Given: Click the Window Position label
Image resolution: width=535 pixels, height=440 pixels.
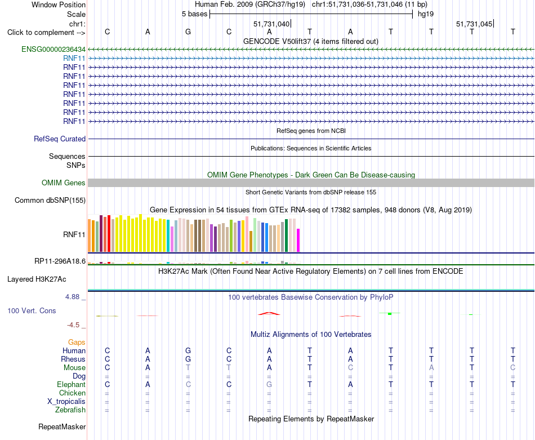Looking at the screenshot, I should pos(59,5).
